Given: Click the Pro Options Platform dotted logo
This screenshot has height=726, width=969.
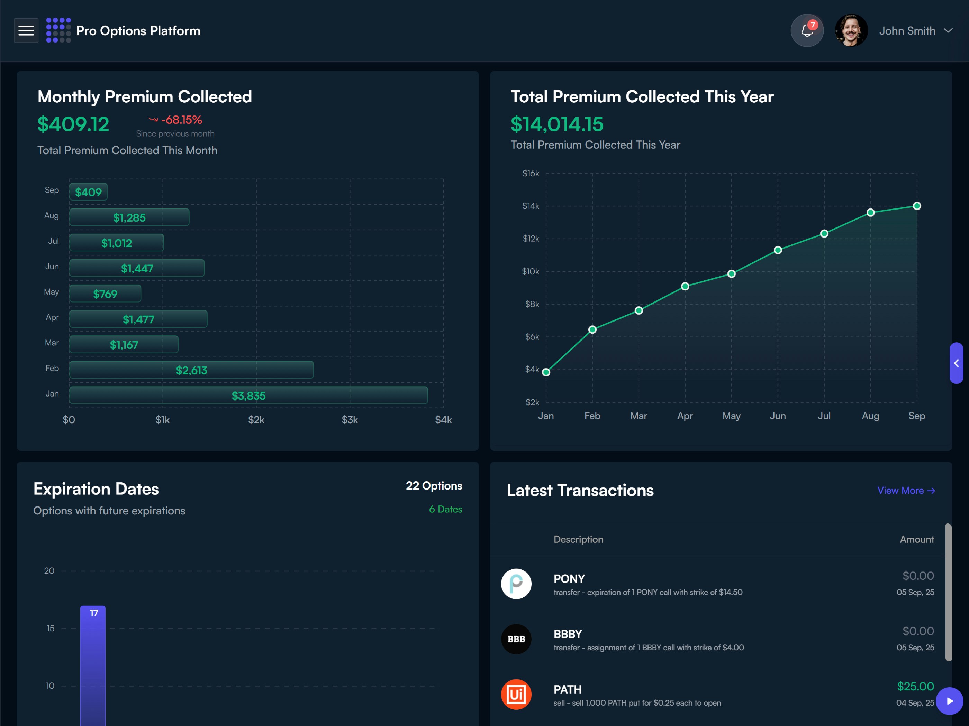Looking at the screenshot, I should (x=58, y=31).
